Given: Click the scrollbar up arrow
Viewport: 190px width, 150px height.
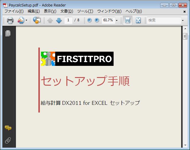Looking at the screenshot, I should (x=185, y=29).
